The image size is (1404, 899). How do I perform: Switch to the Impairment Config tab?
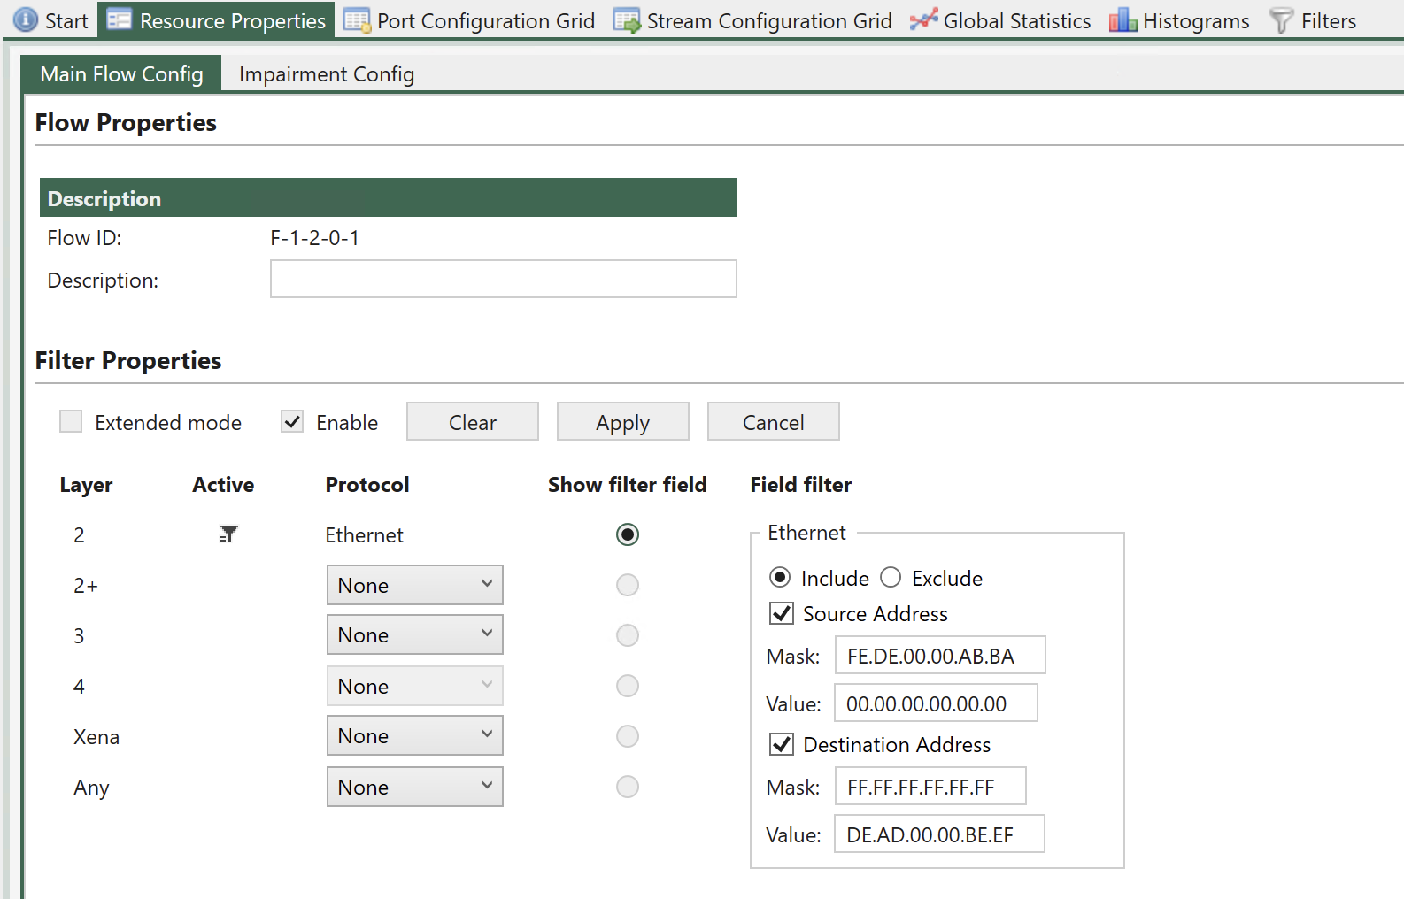(x=327, y=74)
